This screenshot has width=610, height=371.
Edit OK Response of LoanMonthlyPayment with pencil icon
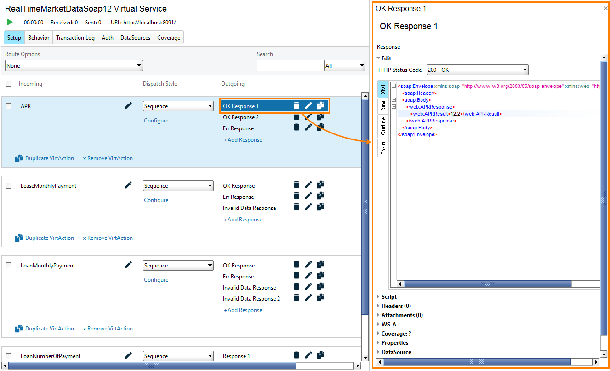[x=308, y=264]
